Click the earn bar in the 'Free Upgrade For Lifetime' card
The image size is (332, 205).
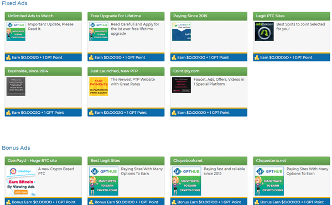tap(126, 57)
